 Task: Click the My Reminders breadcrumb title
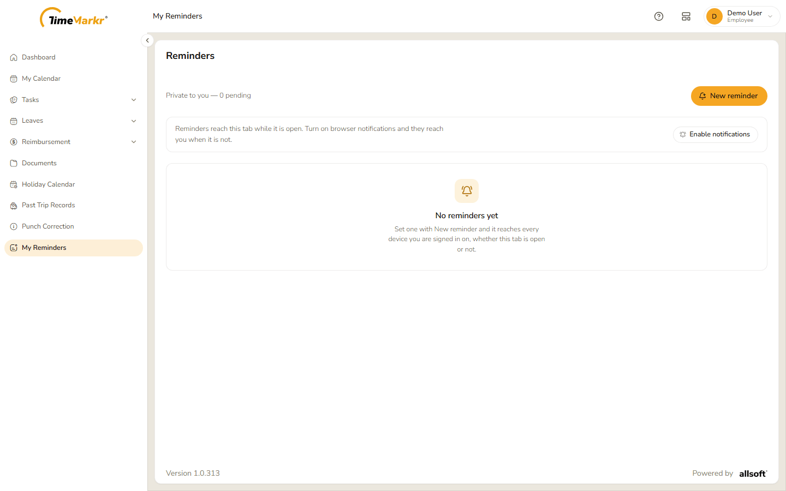point(177,16)
